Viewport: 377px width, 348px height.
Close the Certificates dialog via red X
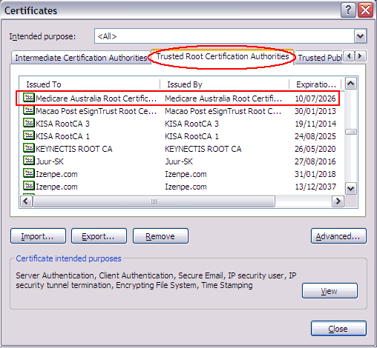tap(365, 10)
